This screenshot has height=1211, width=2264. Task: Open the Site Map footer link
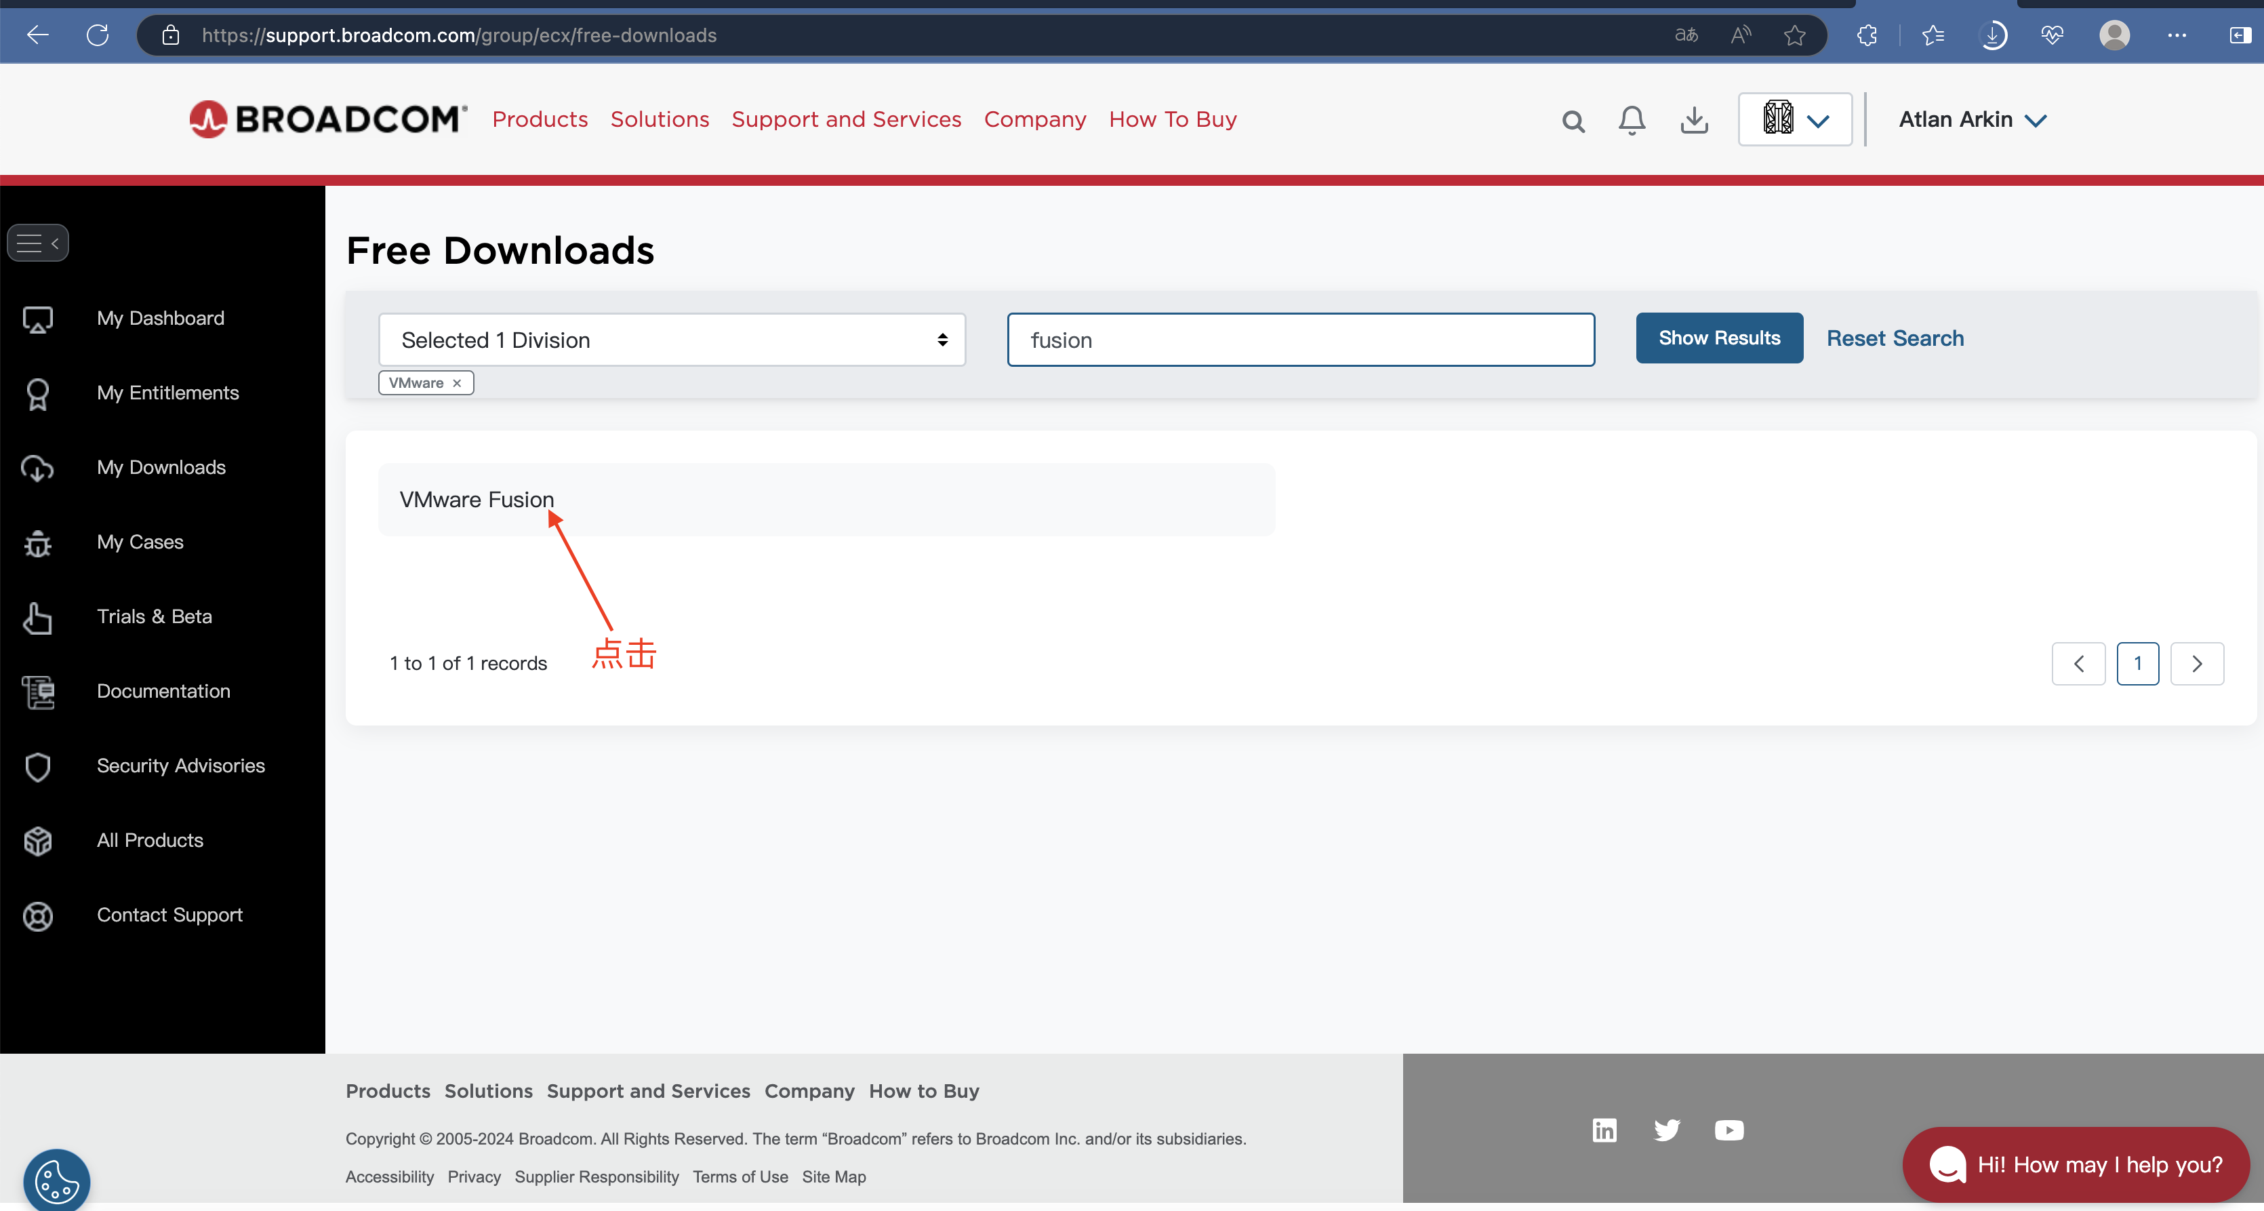834,1176
